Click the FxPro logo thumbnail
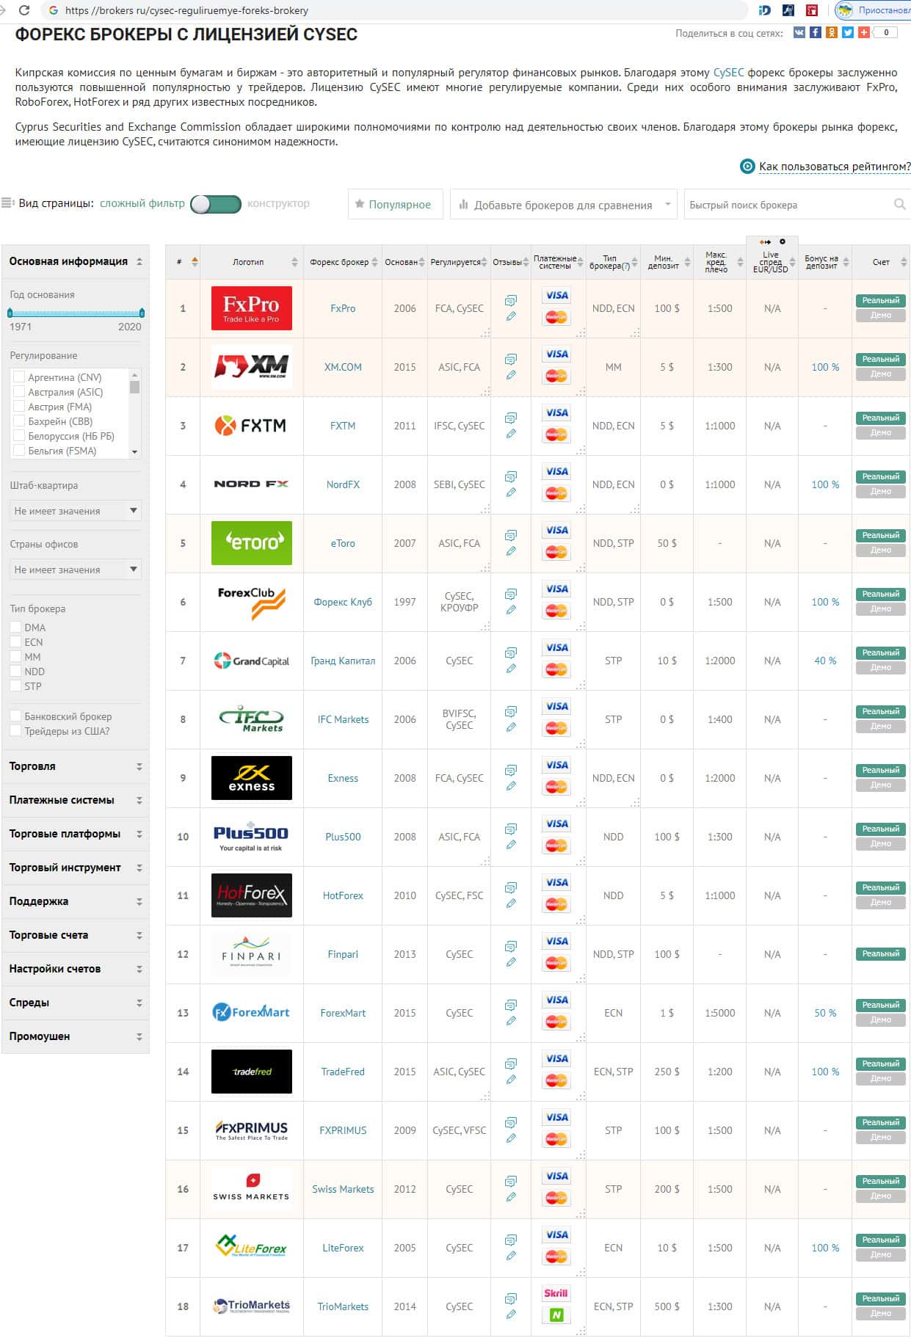Screen dimensions: 911x1338 point(252,308)
